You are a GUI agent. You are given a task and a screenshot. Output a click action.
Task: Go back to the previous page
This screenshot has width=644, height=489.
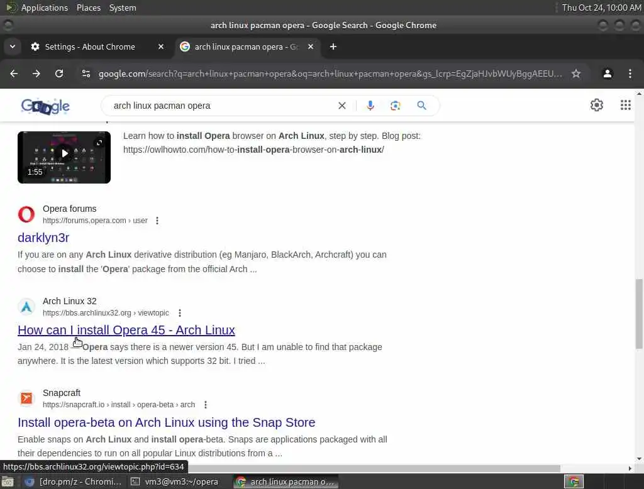14,74
